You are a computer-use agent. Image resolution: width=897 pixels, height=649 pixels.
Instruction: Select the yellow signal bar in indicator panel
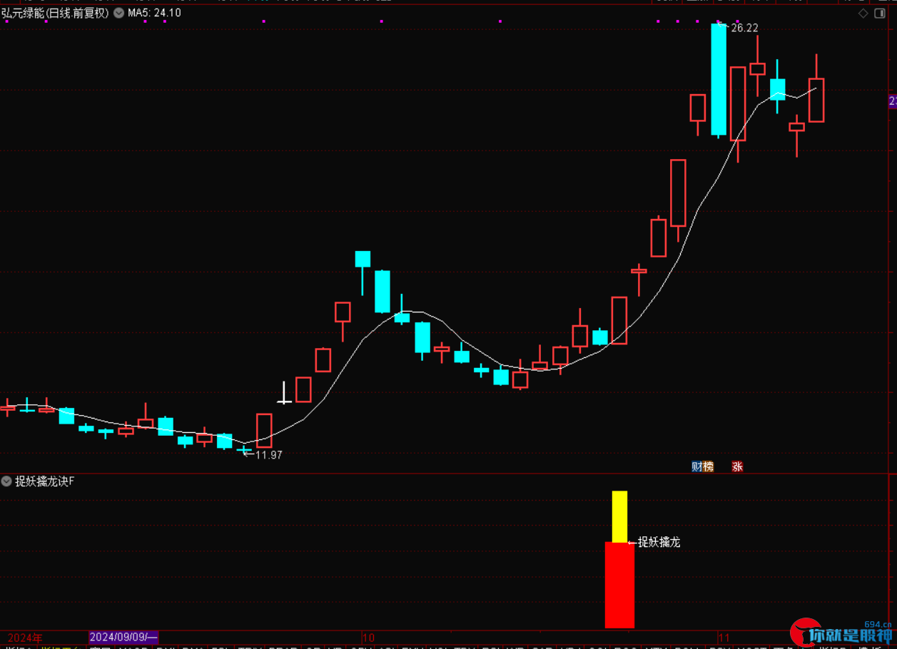click(x=619, y=516)
